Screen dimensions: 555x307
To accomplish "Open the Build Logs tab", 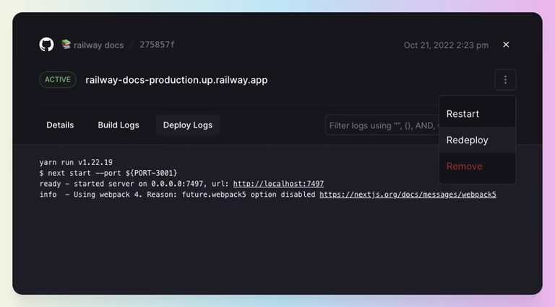I will click(x=119, y=125).
